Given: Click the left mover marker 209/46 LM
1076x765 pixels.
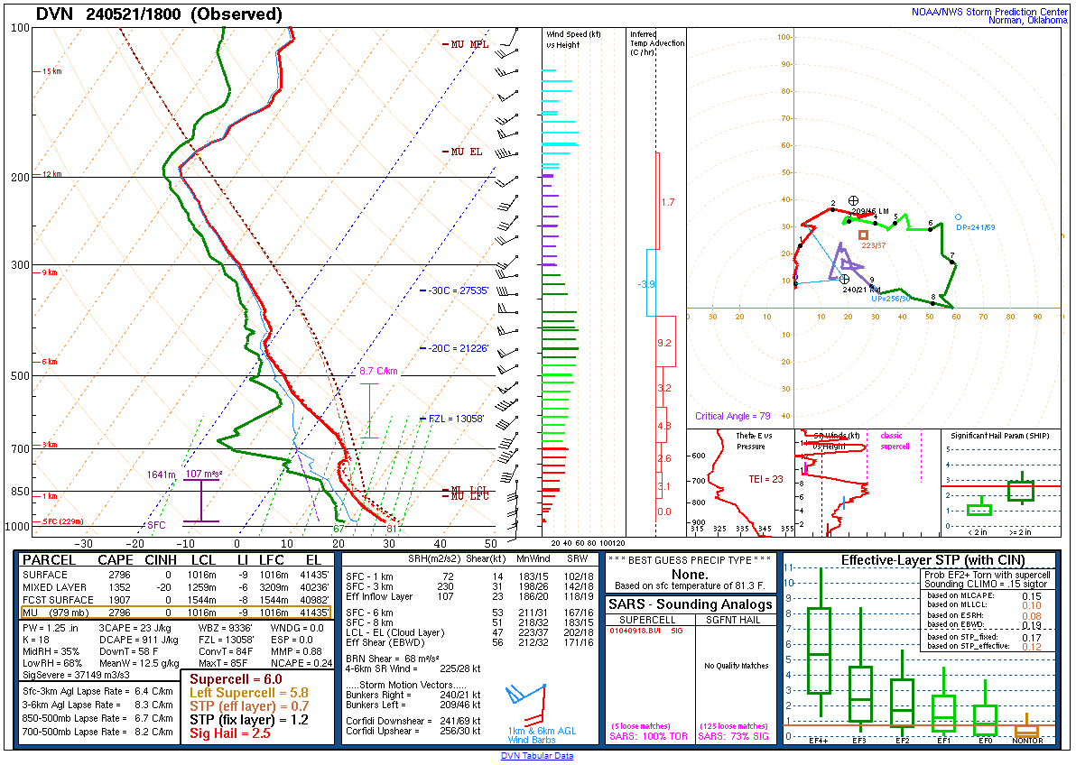Looking at the screenshot, I should click(x=853, y=200).
